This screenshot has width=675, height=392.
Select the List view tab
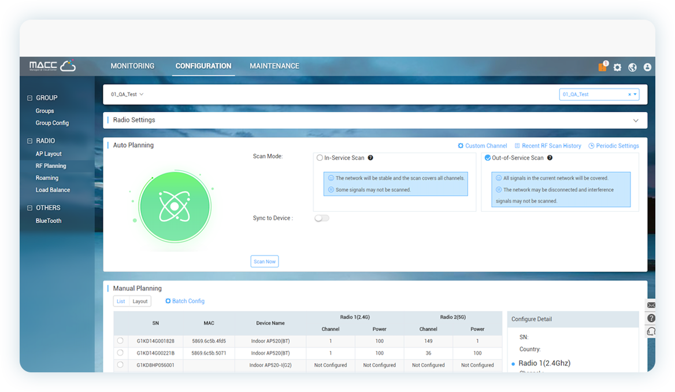(x=121, y=301)
